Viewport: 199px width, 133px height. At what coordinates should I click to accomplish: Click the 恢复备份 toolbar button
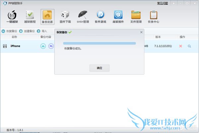[9, 31]
